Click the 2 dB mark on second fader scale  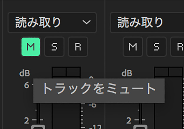point(129,120)
